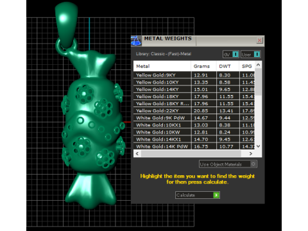Click the horizontal scroll right arrow
This screenshot has height=231, width=308.
[251, 153]
